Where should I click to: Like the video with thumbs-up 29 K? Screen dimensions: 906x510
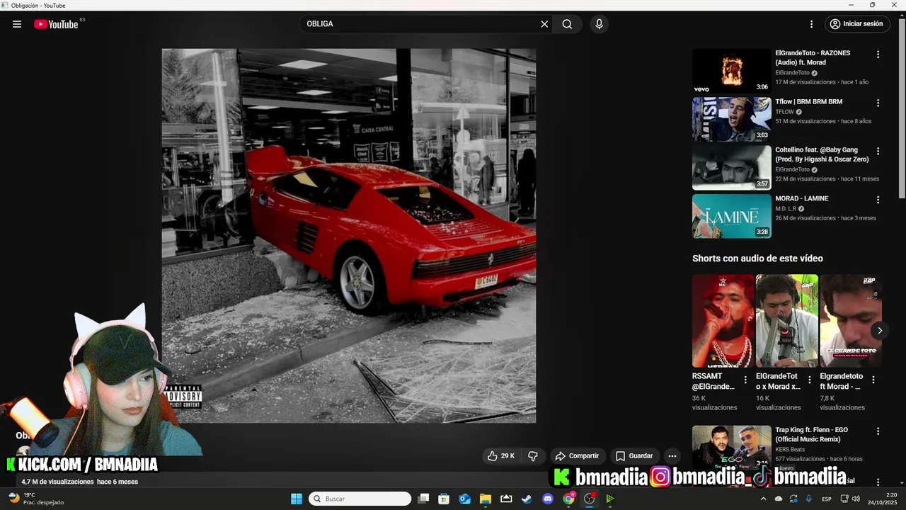(501, 456)
